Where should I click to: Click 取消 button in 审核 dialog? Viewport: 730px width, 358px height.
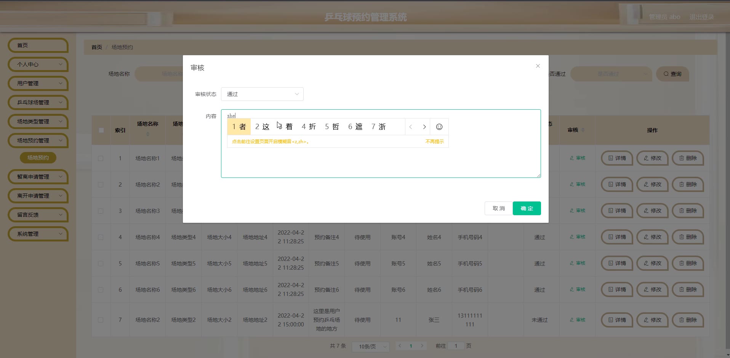pos(498,208)
